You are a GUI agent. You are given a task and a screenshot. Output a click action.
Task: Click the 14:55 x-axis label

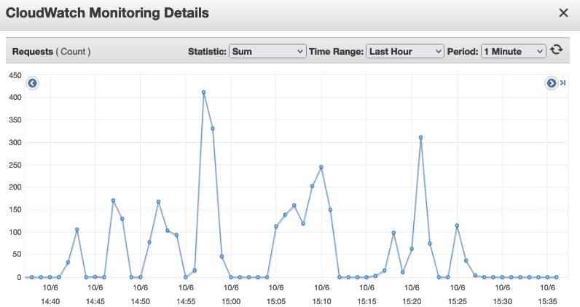click(186, 301)
